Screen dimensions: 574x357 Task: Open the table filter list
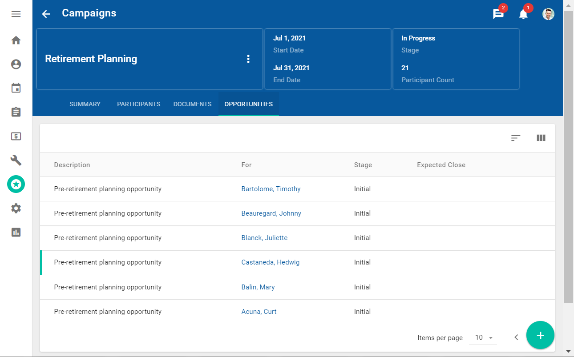point(516,138)
